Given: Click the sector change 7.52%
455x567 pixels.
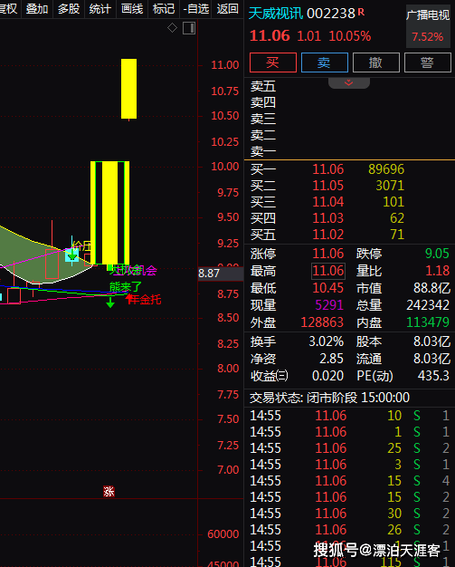Looking at the screenshot, I should 428,36.
